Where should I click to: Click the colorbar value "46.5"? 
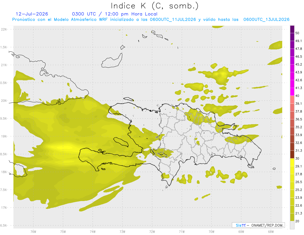tap(299, 57)
